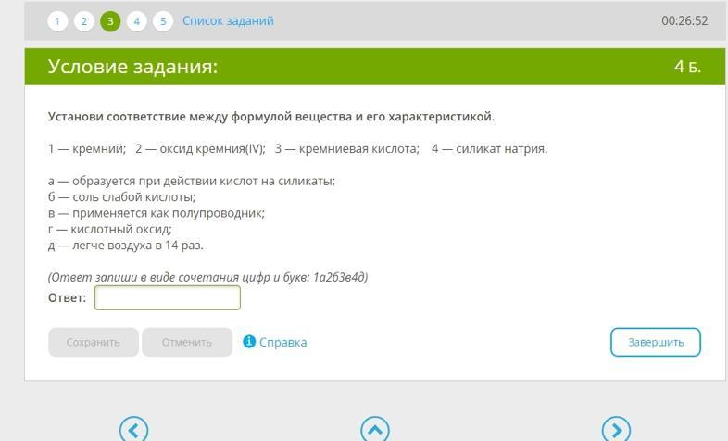Click the next task right arrow icon
The width and height of the screenshot is (728, 441).
[616, 429]
